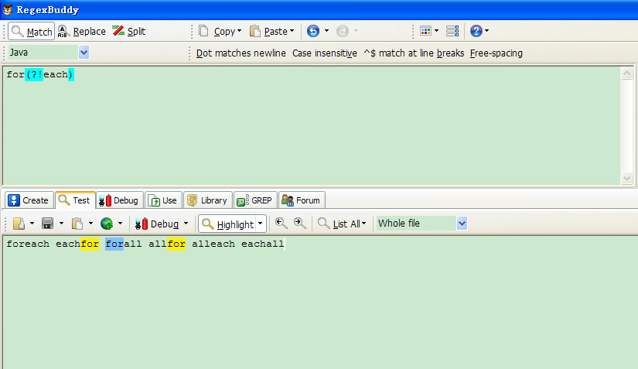The width and height of the screenshot is (638, 369).
Task: Switch to Replace mode
Action: 82,31
